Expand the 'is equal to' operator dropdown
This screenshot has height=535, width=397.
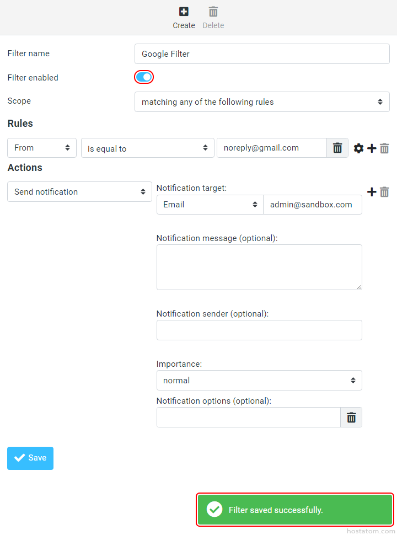[x=147, y=148]
